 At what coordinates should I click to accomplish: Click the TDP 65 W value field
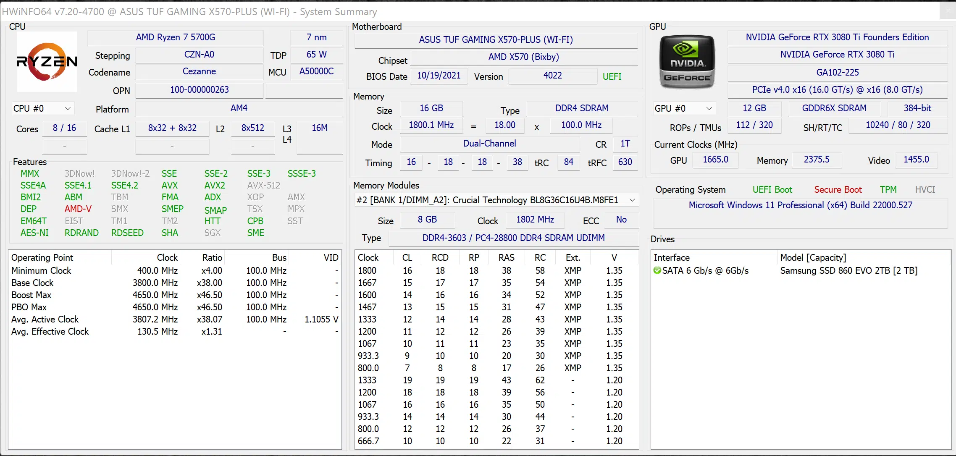pos(316,54)
